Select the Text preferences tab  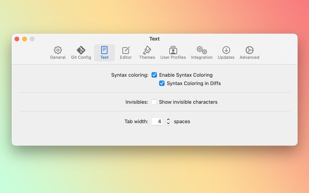pos(104,53)
